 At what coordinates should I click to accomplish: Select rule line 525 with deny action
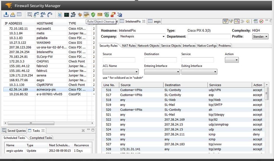click(183, 134)
